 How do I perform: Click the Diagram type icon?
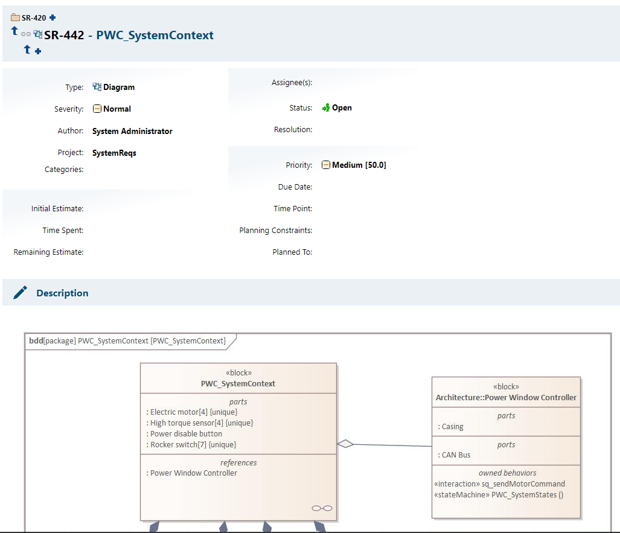[97, 87]
